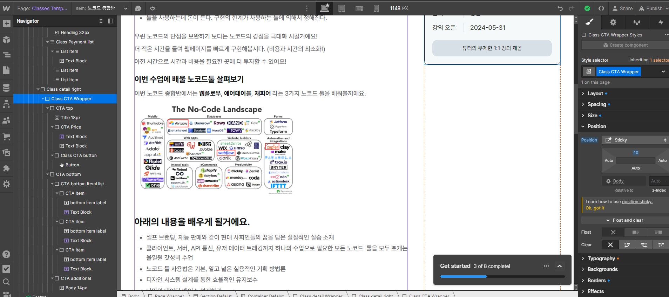Open the site Settings gear in sidebar
The width and height of the screenshot is (669, 297).
point(6,184)
